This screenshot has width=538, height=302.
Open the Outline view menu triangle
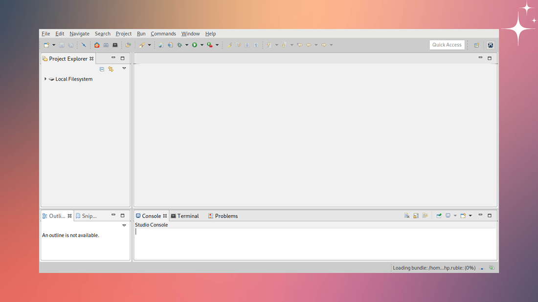tap(124, 225)
